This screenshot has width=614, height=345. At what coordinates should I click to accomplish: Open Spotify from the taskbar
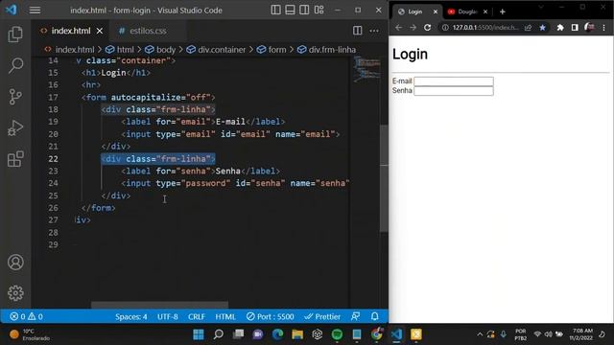(337, 334)
